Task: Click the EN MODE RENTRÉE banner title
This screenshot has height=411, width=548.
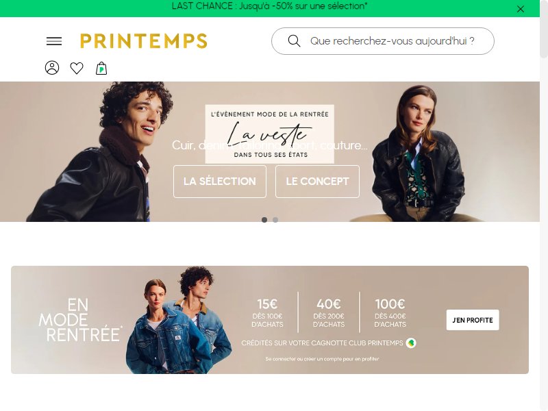Action: pos(80,320)
